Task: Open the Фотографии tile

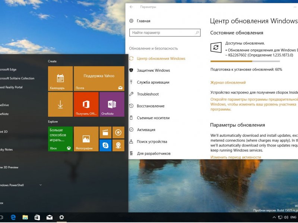Action: (86, 139)
